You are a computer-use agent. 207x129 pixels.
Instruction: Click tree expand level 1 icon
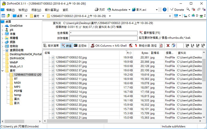point(193,46)
